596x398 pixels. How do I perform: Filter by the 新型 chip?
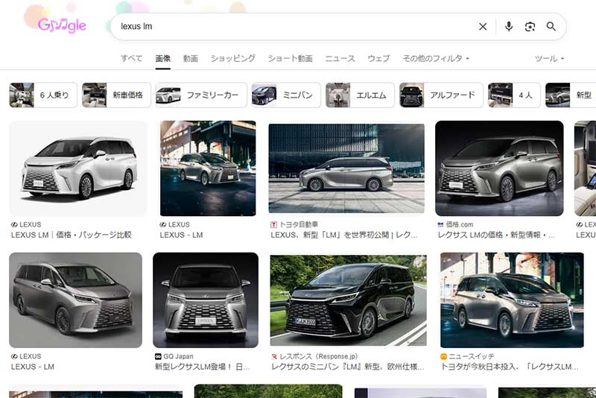[571, 95]
